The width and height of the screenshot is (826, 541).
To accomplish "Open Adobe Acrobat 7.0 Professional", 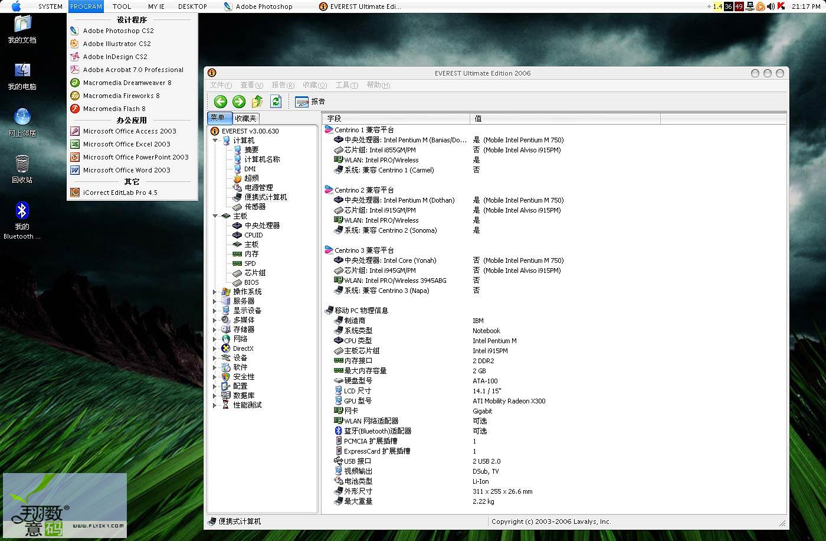I will 133,70.
